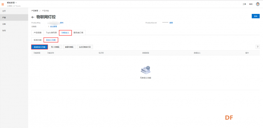Click the 查看物模型 button
263x128 pixels.
[x=69, y=47]
